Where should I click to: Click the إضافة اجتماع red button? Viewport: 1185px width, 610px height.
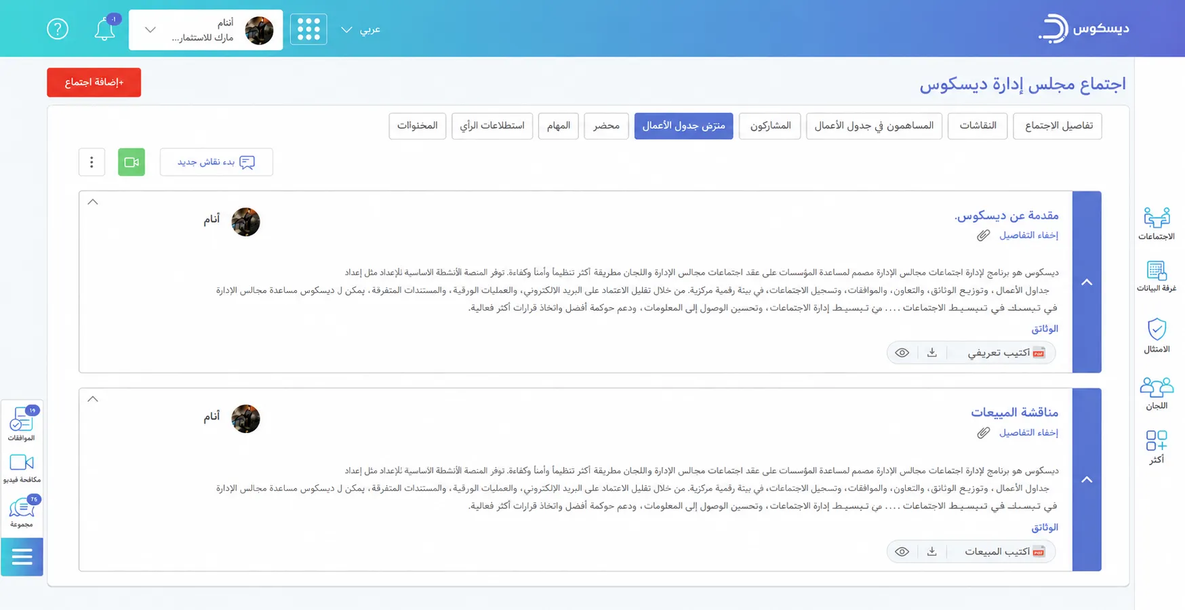94,83
